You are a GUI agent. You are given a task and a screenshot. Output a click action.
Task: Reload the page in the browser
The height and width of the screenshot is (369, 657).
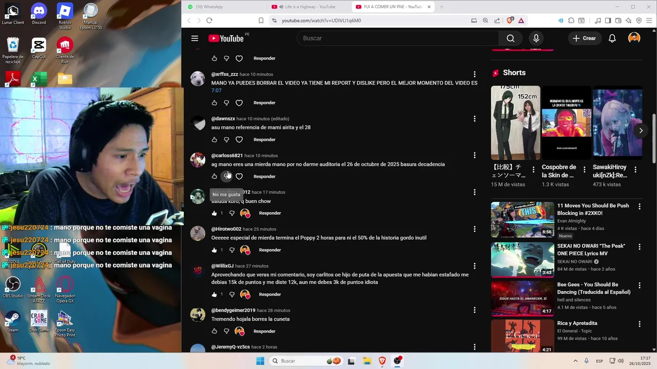[209, 20]
